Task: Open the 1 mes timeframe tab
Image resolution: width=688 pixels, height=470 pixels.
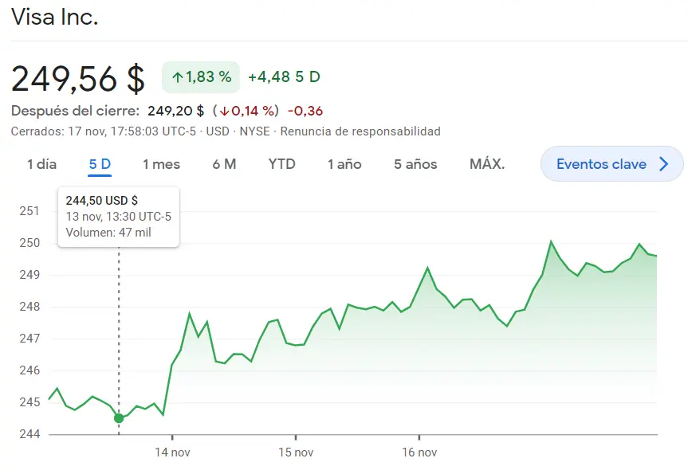Action: coord(162,163)
